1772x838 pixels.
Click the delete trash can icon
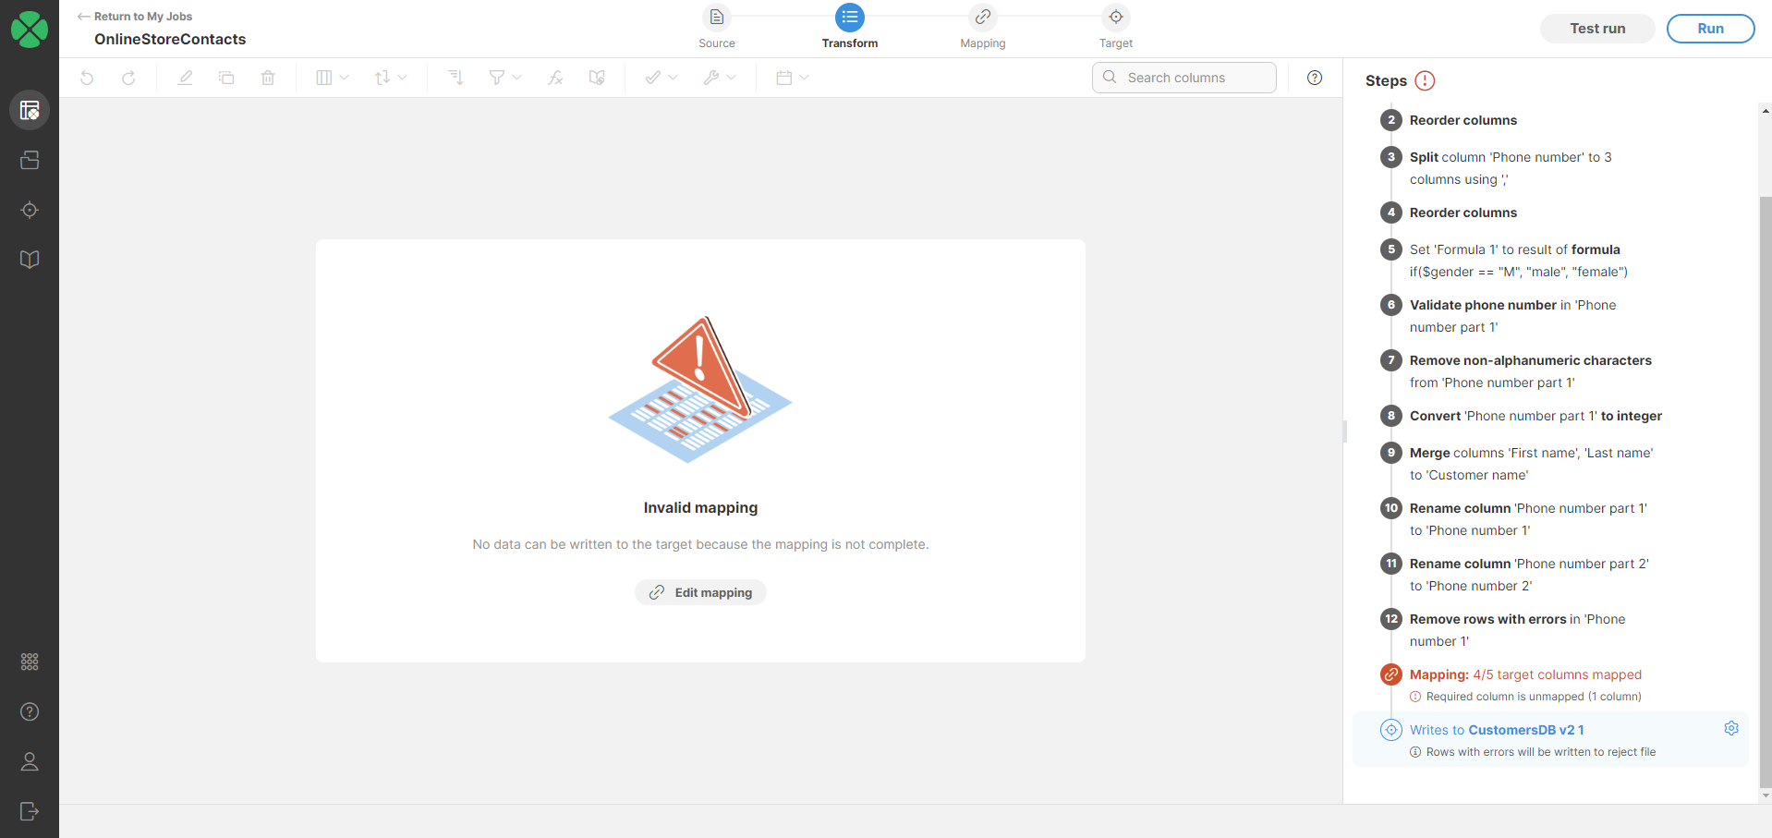(268, 78)
